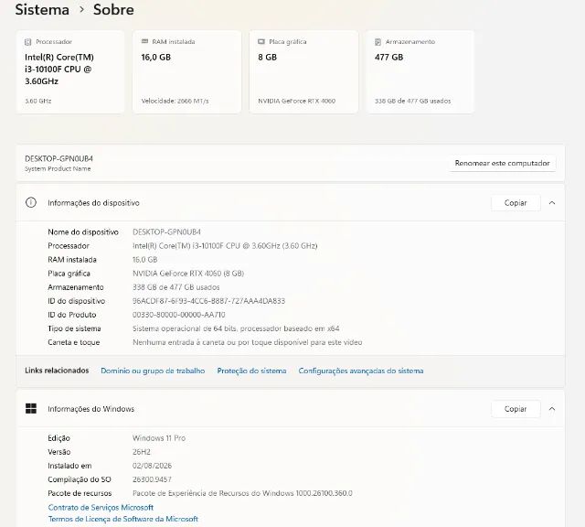585x527 pixels.
Task: Open Domínio ou grupo de trabalho link
Action: coord(153,371)
